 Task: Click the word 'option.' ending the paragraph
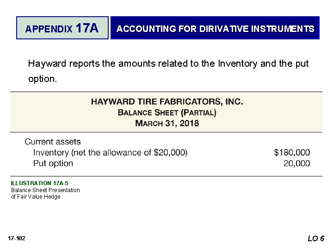tap(43, 79)
